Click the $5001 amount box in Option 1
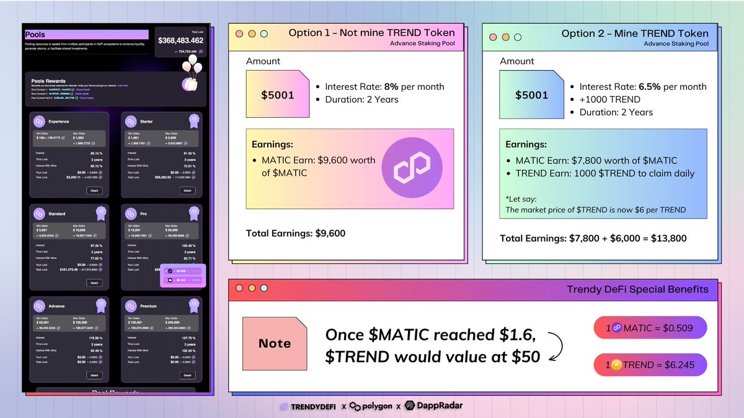 pyautogui.click(x=278, y=94)
